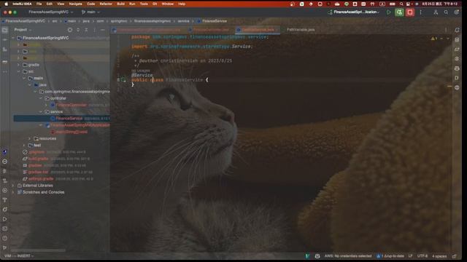This screenshot has height=262, width=467.
Task: Expand the gradle folder arrow
Action: pyautogui.click(x=19, y=65)
